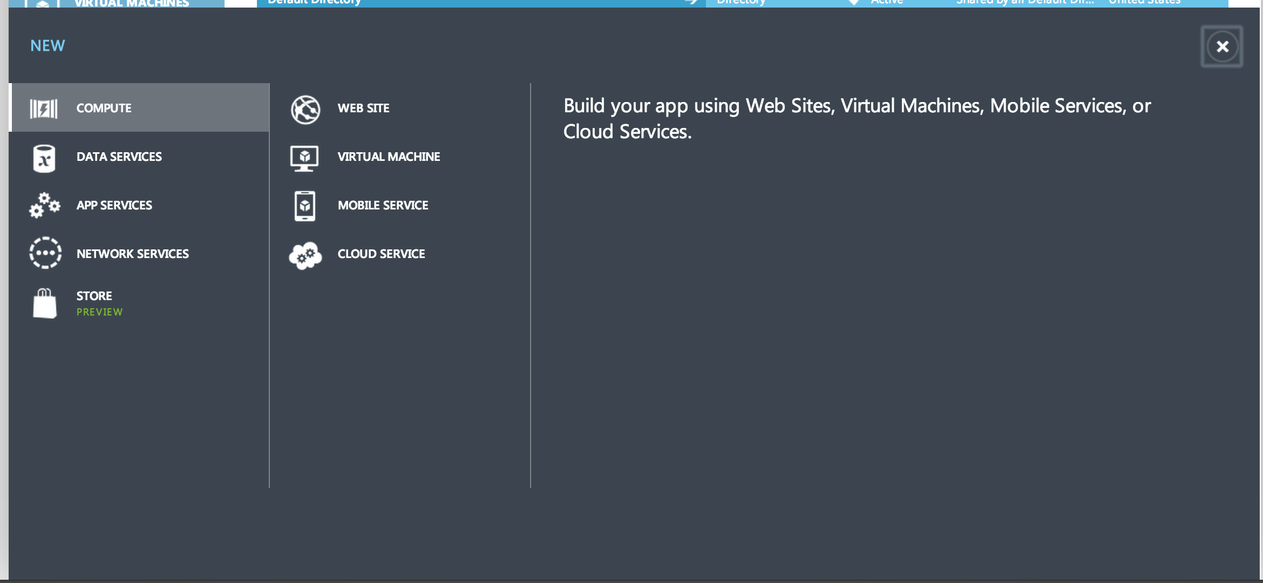The height and width of the screenshot is (583, 1263).
Task: Open the APP SERVICES category
Action: click(x=114, y=205)
